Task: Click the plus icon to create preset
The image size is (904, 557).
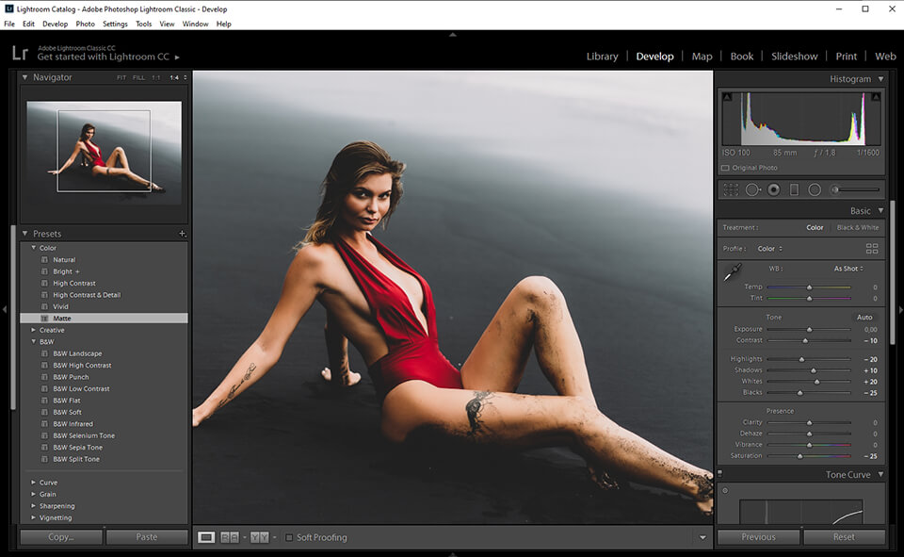Action: (182, 234)
